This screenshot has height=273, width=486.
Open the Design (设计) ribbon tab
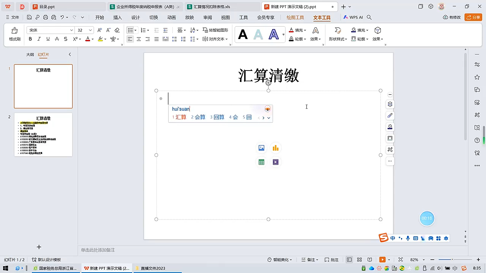point(136,17)
